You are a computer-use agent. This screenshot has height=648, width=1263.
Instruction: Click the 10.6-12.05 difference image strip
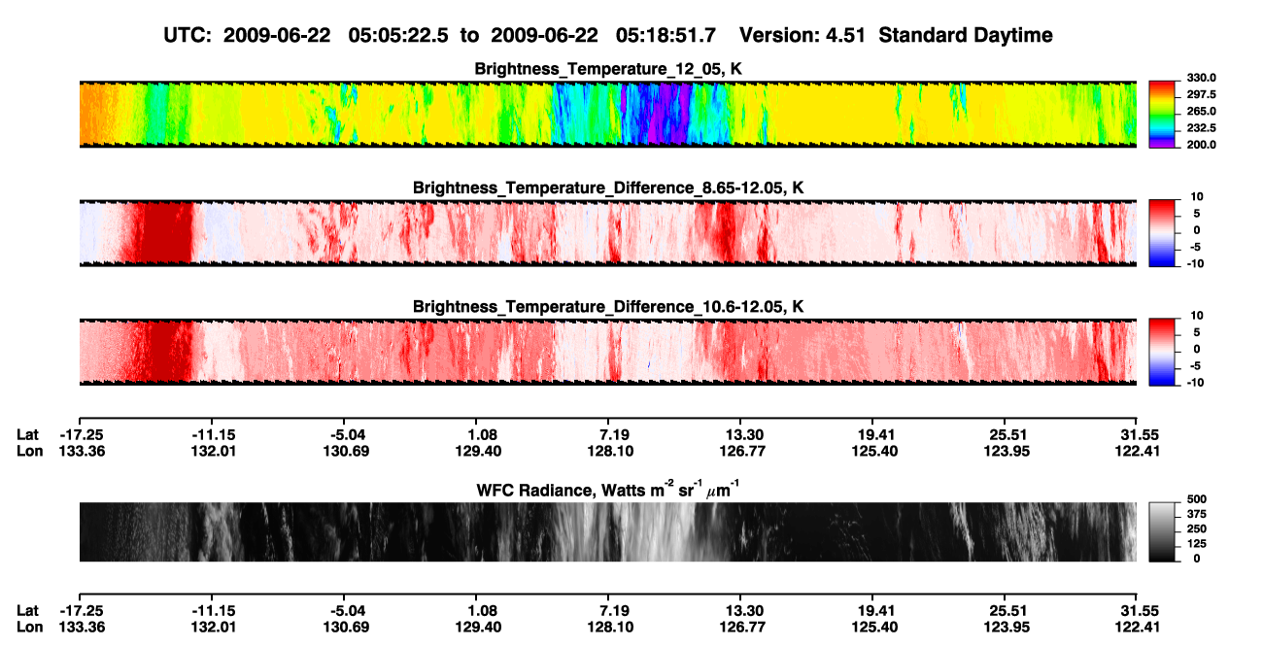coord(607,353)
